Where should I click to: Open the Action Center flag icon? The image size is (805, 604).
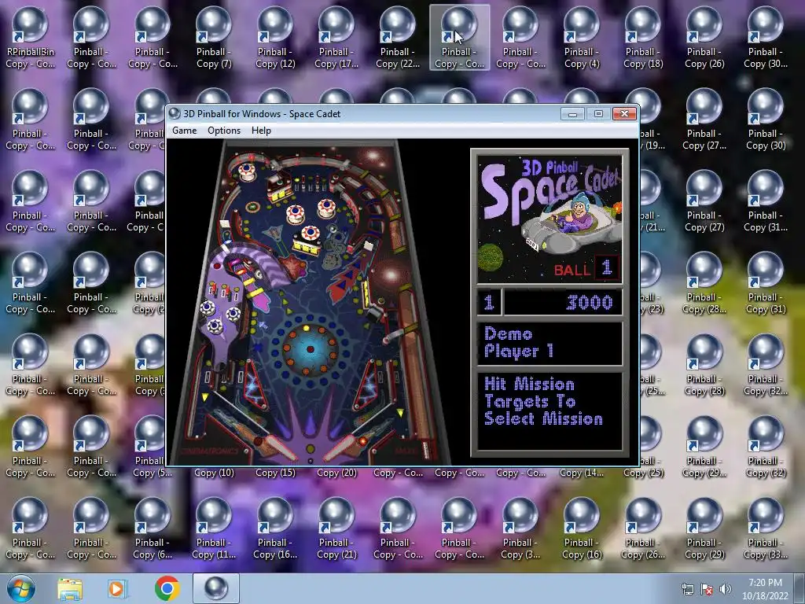click(x=707, y=589)
